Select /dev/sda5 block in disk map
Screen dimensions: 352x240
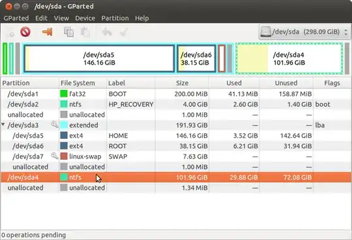coord(99,59)
